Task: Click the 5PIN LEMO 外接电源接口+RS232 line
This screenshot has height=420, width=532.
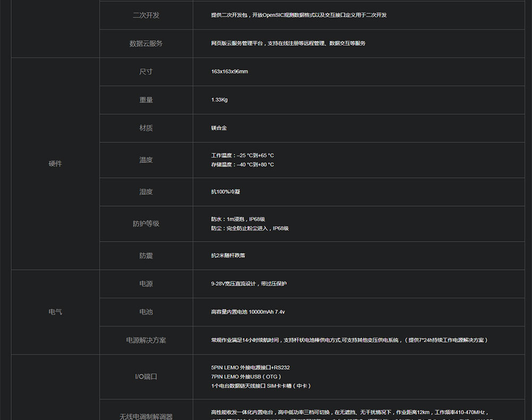Action: tap(251, 367)
